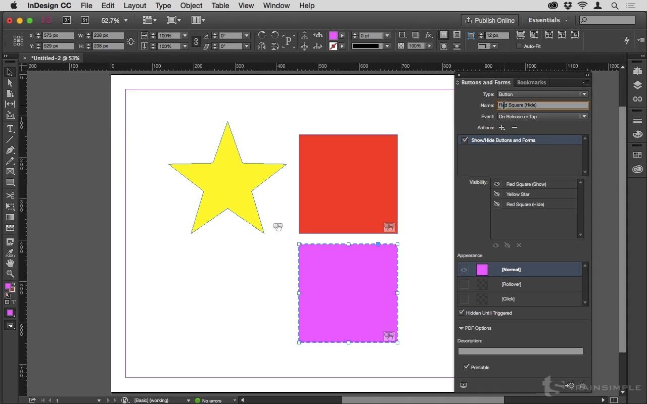Switch to the Bookmarks tab

click(531, 82)
